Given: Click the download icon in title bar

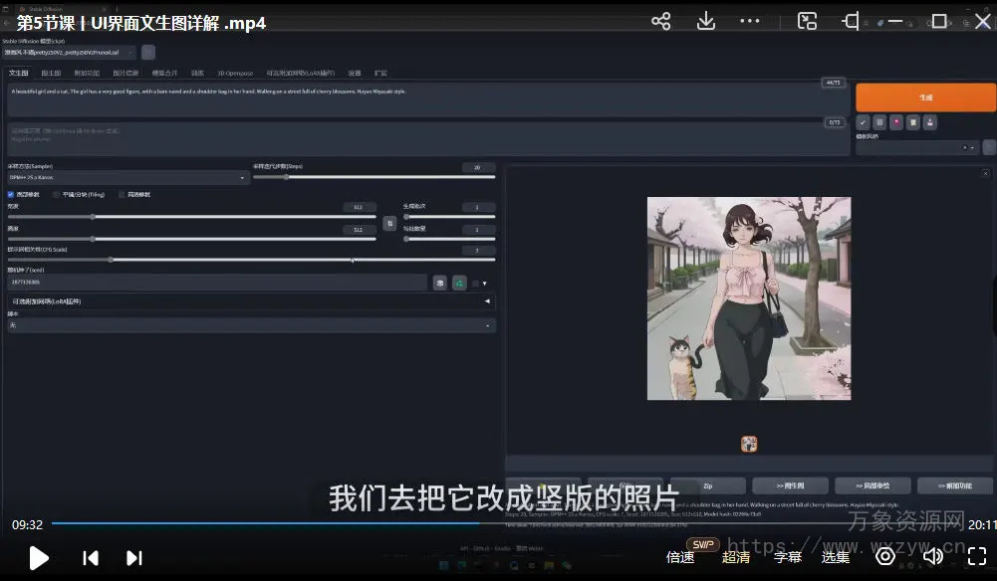Looking at the screenshot, I should [706, 21].
